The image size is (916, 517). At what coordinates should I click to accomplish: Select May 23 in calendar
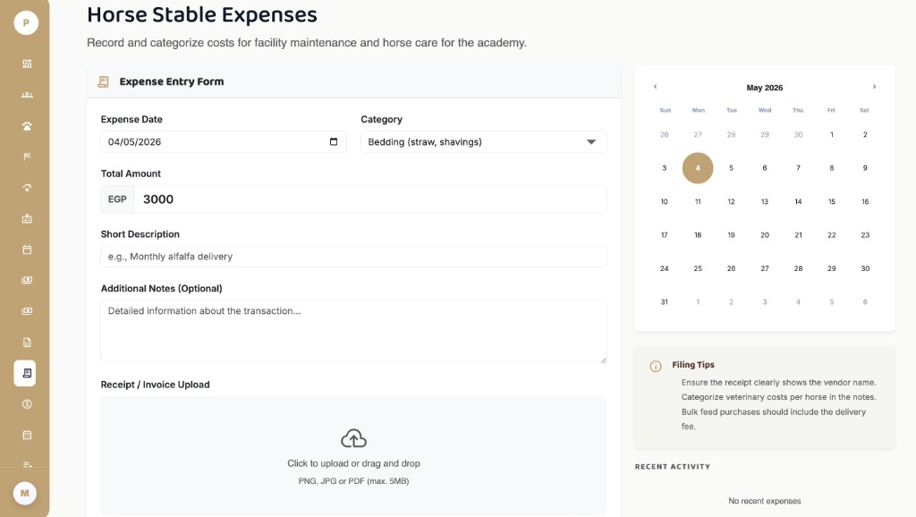coord(865,235)
